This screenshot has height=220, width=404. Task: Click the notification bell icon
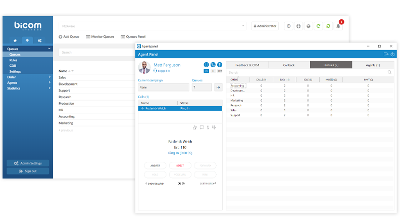[x=338, y=26]
